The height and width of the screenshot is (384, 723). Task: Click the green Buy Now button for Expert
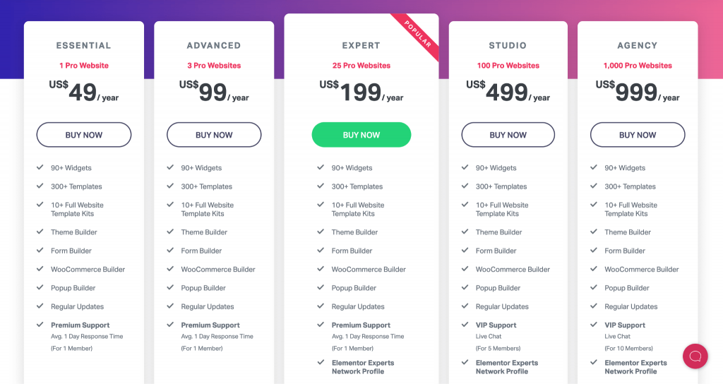[x=361, y=135]
